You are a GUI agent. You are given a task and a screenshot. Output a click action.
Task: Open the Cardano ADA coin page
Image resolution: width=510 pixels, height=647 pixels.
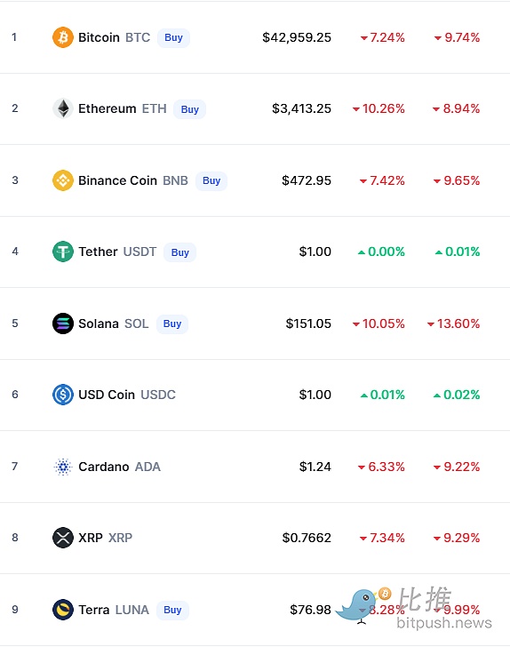pyautogui.click(x=119, y=467)
